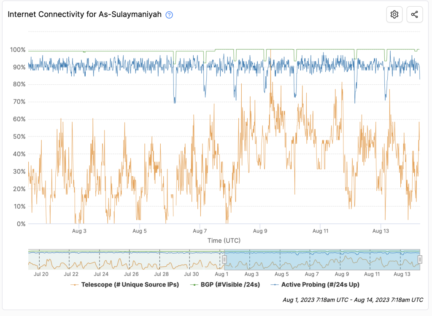Click the left timeline brush handle

coord(225,260)
